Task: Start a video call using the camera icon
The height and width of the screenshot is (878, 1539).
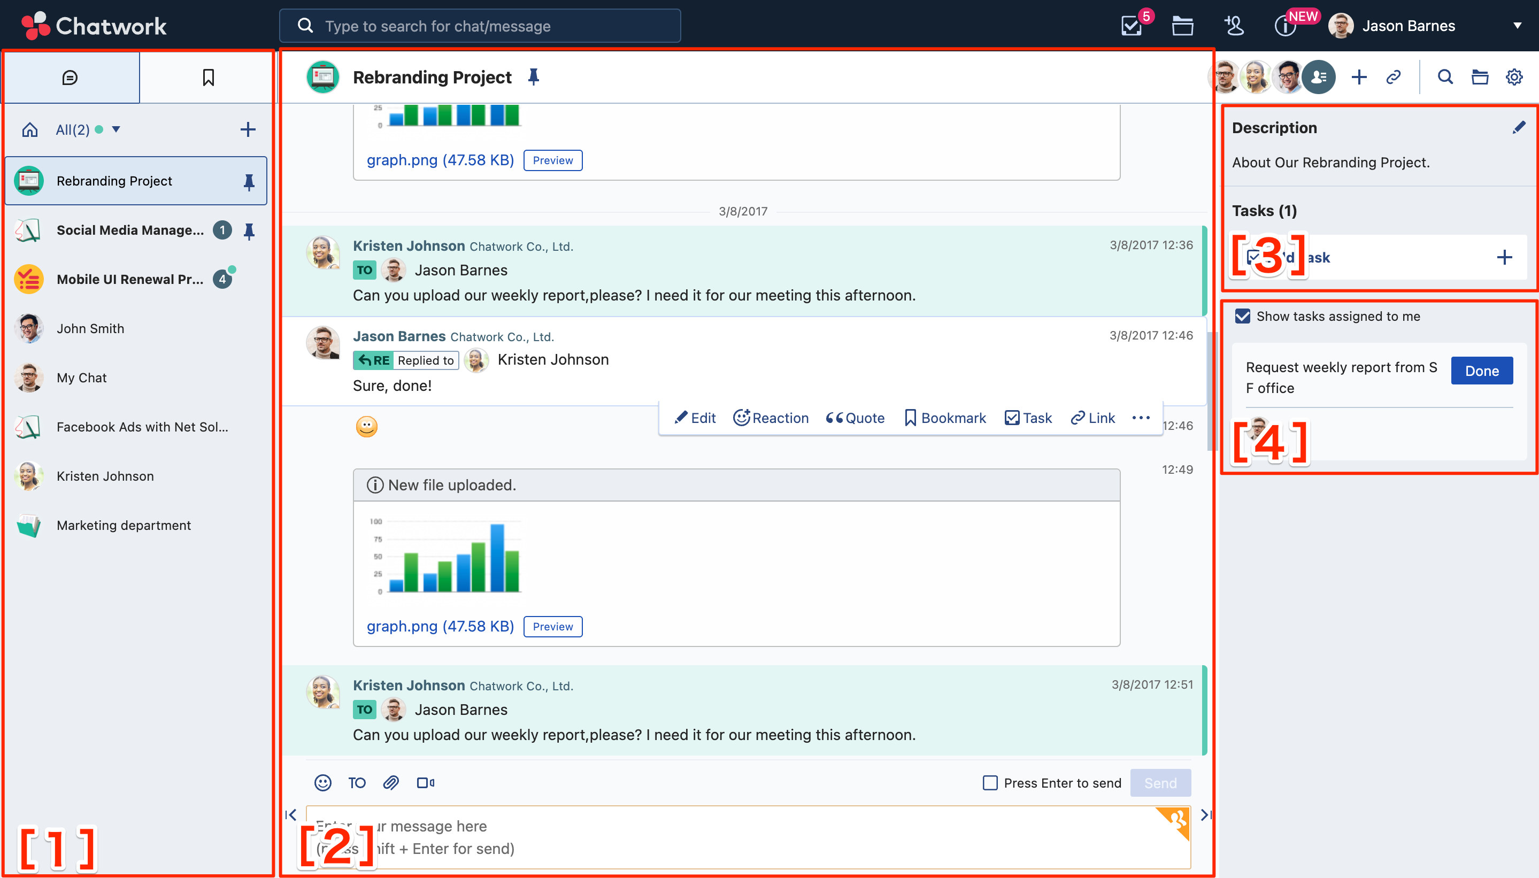Action: click(426, 782)
